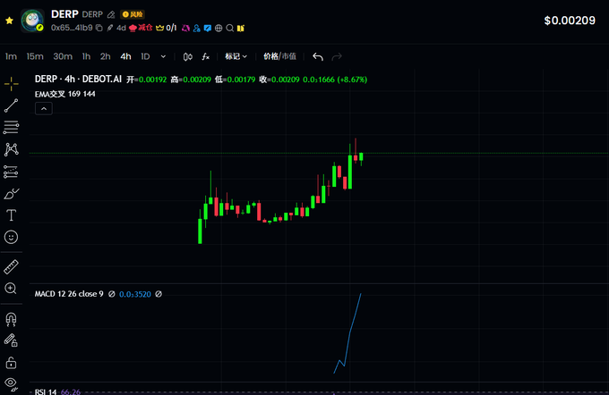Undo the last chart action
Image resolution: width=609 pixels, height=395 pixels.
tap(318, 57)
